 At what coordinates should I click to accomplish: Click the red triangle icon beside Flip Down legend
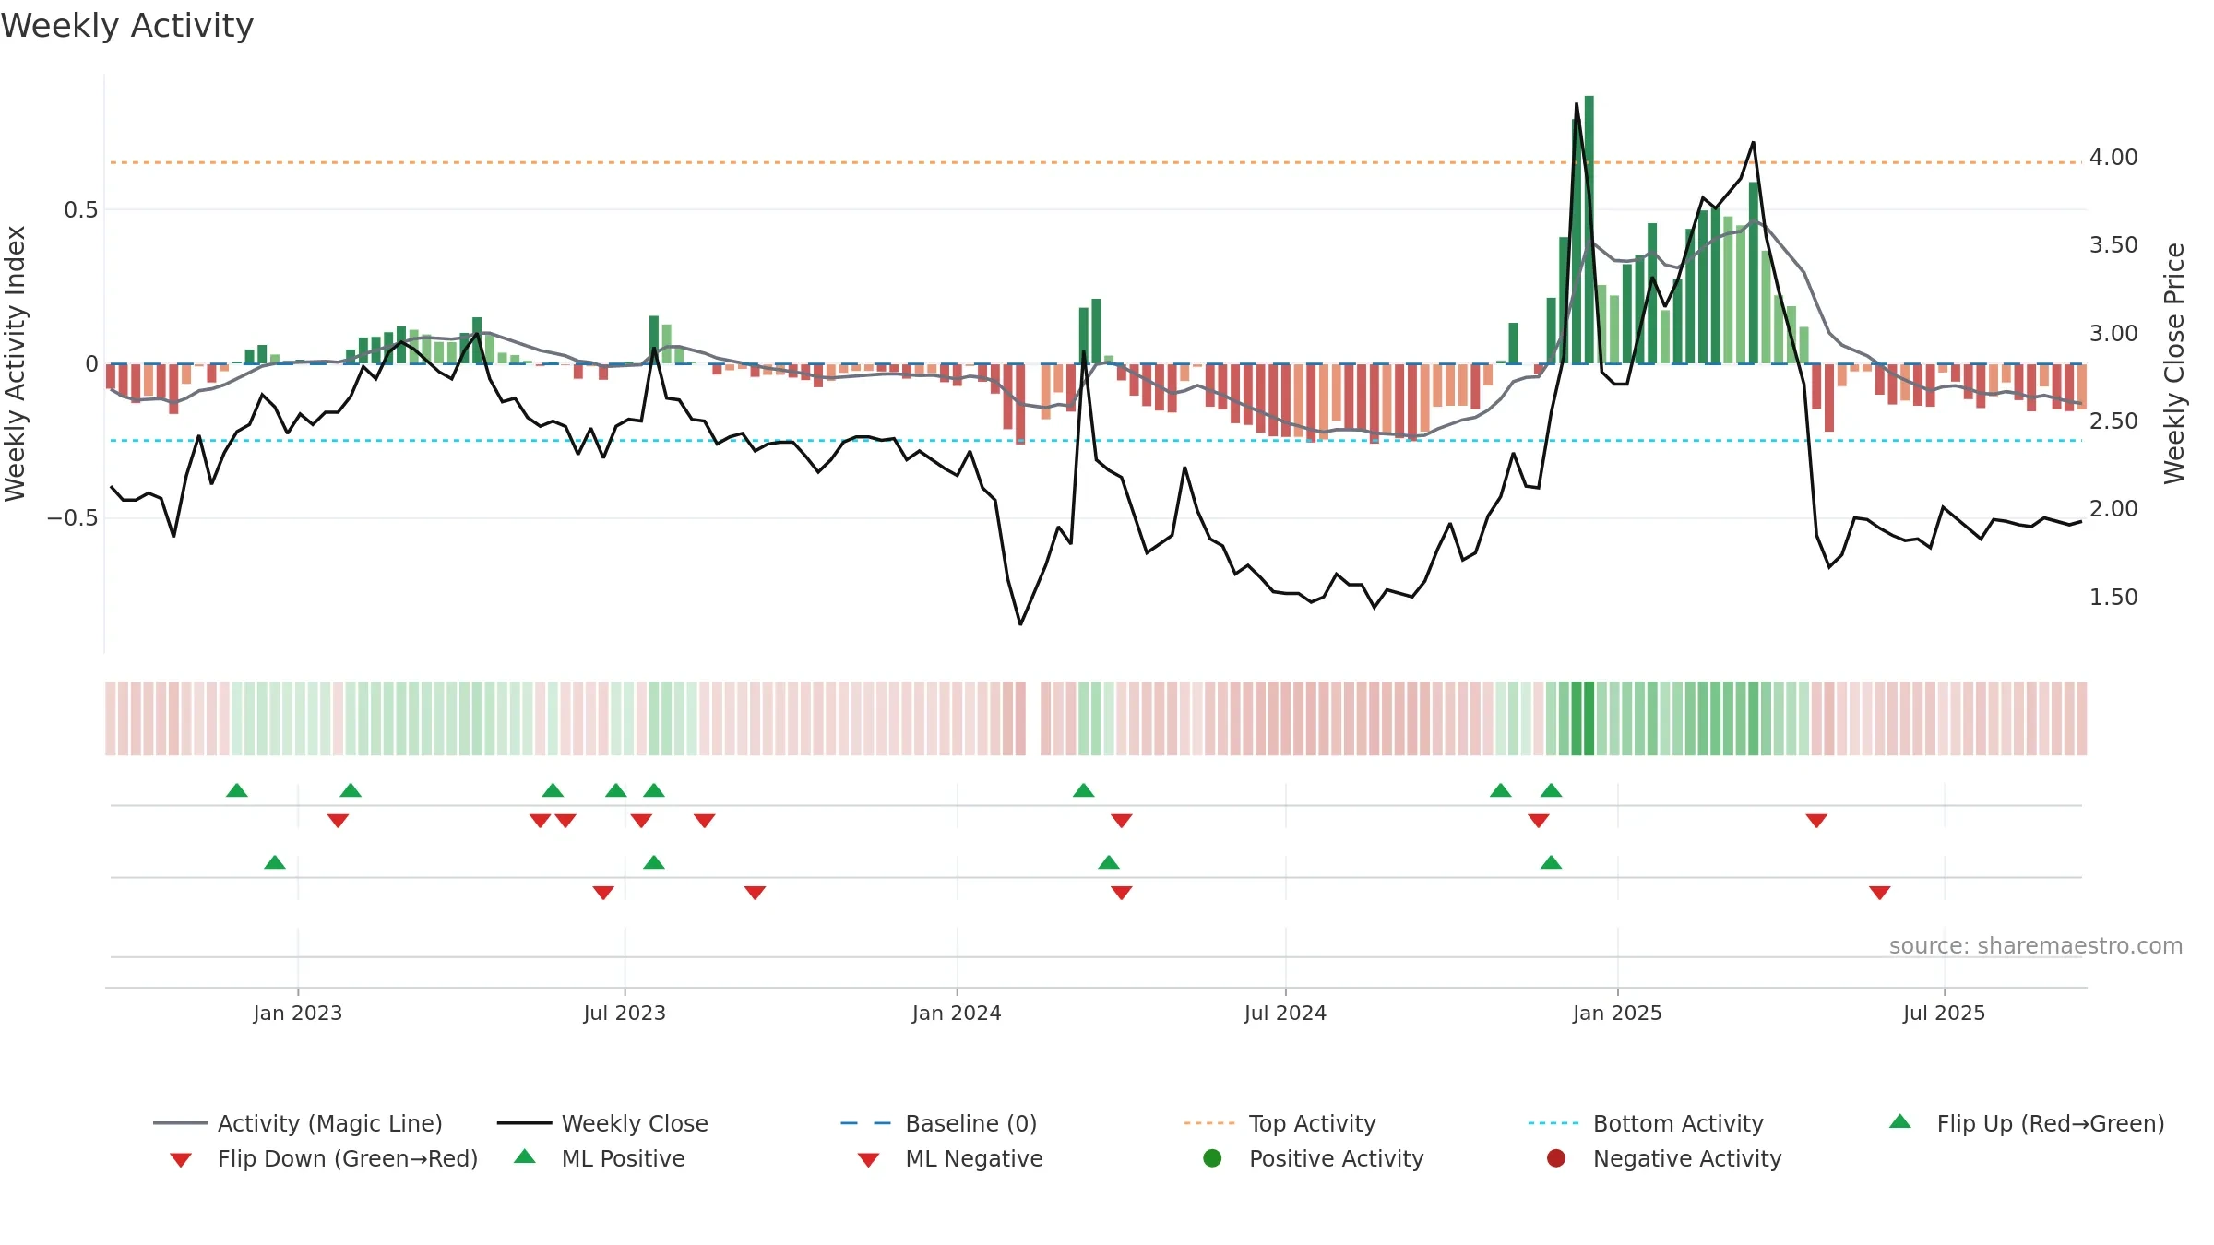(x=181, y=1160)
